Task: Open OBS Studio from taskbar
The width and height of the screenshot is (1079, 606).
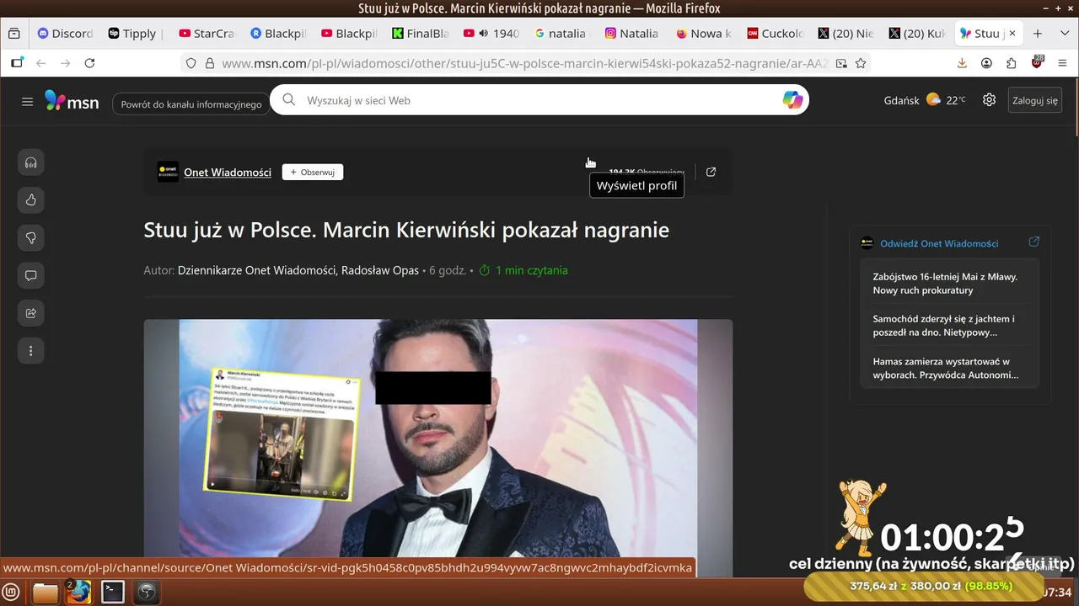Action: tap(147, 593)
